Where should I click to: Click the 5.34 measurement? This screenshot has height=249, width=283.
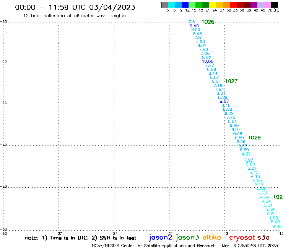pyautogui.click(x=270, y=210)
